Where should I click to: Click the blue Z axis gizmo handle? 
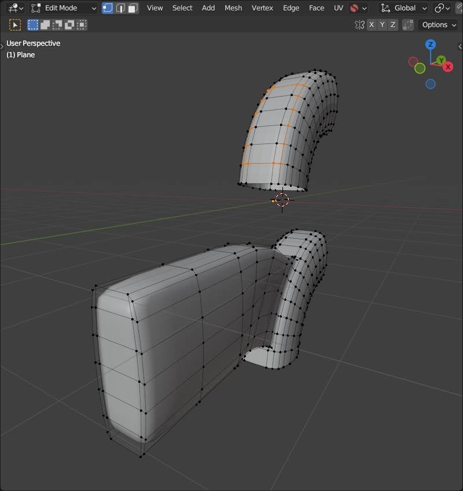coord(431,45)
